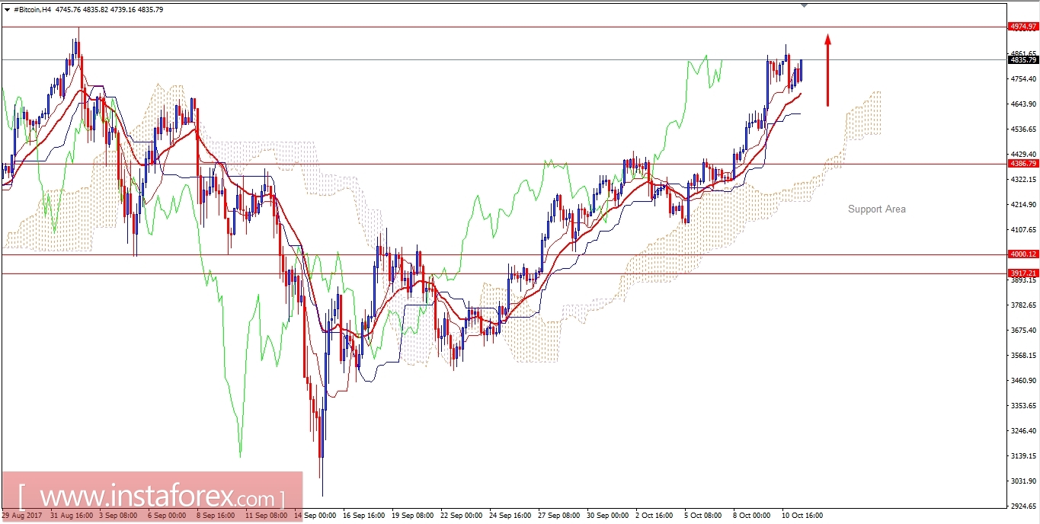Click the 27 Sep 08:00 time label
The height and width of the screenshot is (524, 1040).
coord(559,516)
